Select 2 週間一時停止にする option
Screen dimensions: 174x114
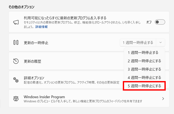144,61
